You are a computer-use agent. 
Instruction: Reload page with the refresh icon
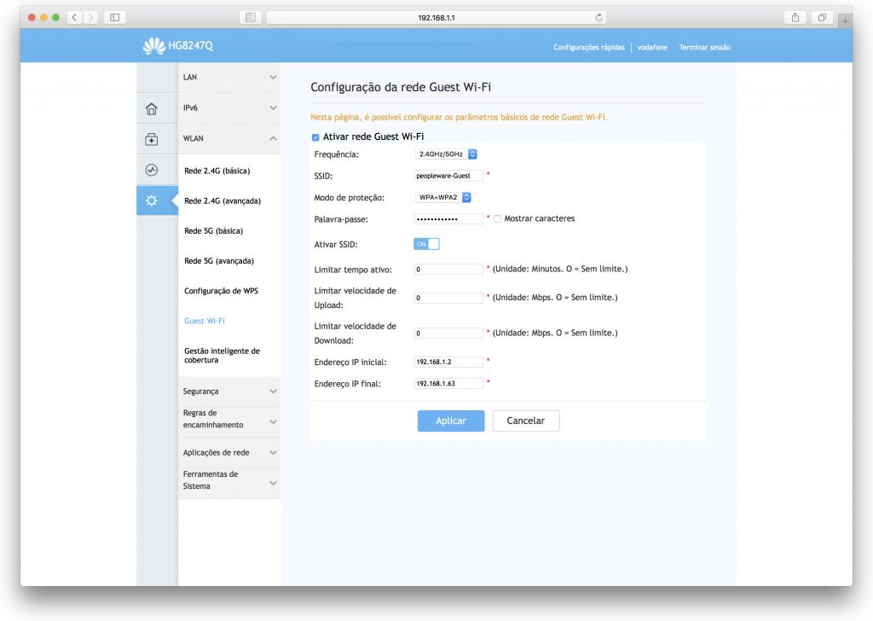(x=599, y=17)
